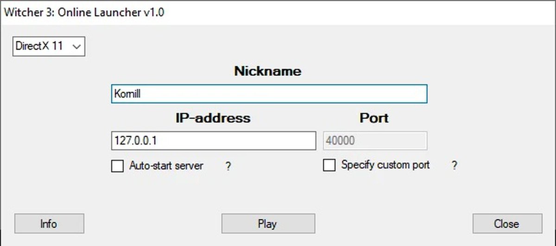
Task: Click the bold 'Nickname' heading label
Action: [x=267, y=71]
